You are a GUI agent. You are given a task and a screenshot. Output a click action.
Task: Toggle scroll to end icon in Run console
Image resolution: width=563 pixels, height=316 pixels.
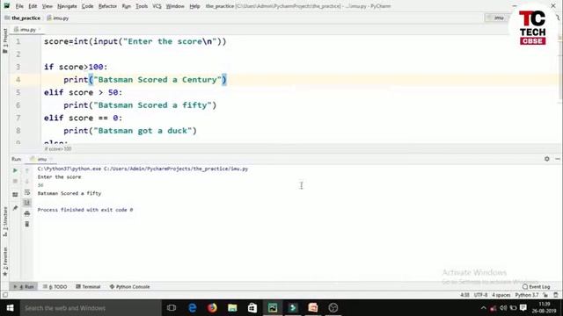tap(27, 203)
